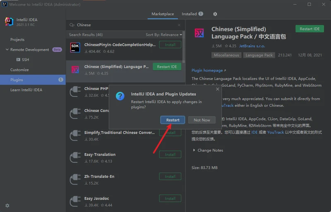This screenshot has width=331, height=212.
Task: Switch to the Installed tab
Action: 192,14
